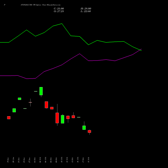Click the chart title text with 560 PE Options
Image resolution: width=168 pixels, height=168 pixels.
40,5
